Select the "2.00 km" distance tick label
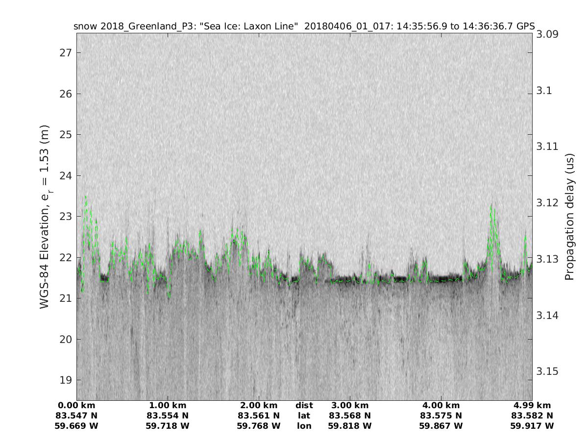588x441 pixels. point(259,405)
